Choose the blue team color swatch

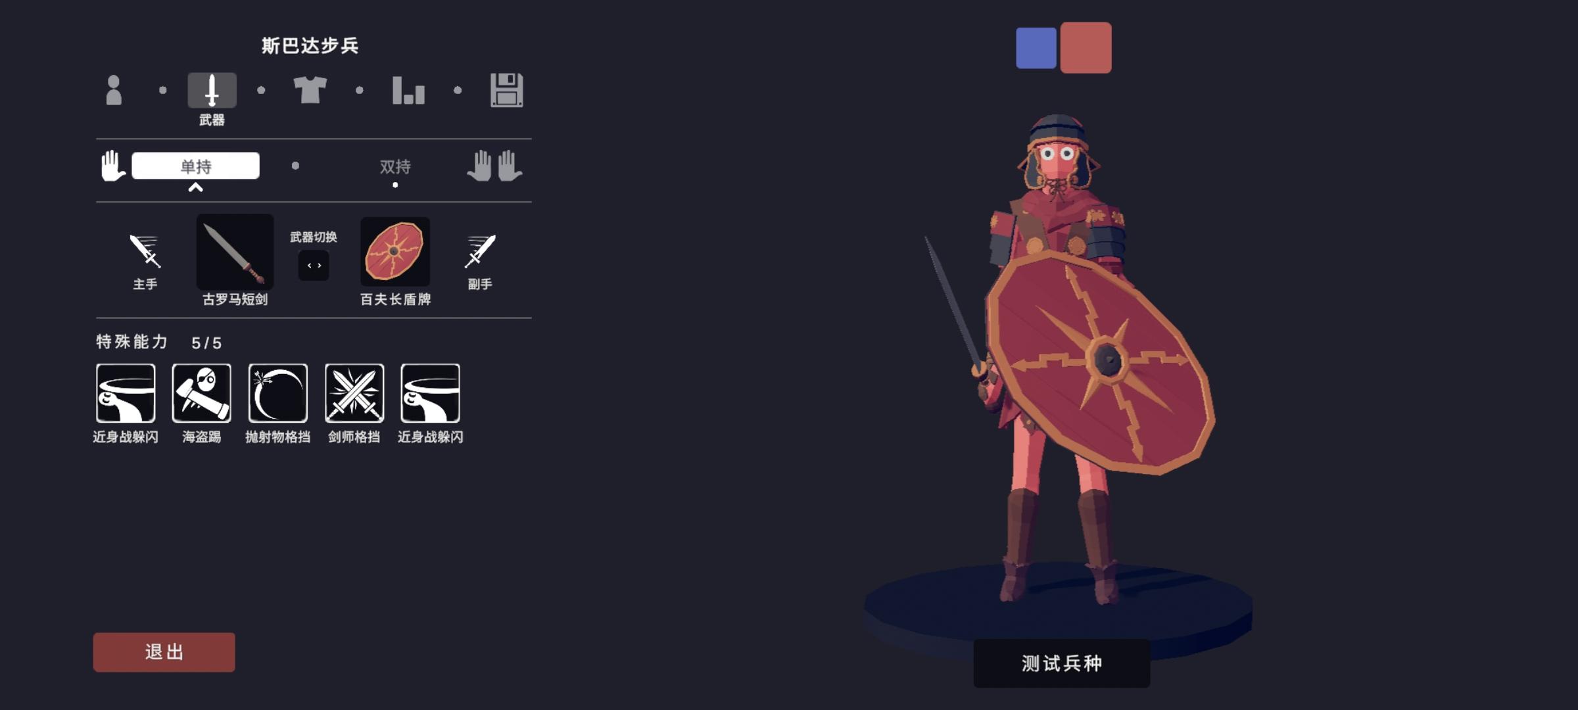click(1036, 48)
